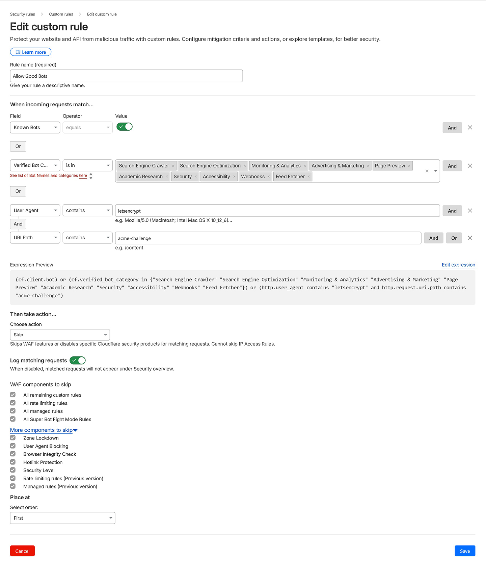The image size is (486, 561).
Task: Uncheck All managed rules
Action: [x=13, y=411]
